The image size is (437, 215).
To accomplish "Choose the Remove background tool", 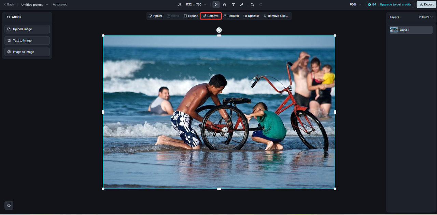I will (276, 16).
